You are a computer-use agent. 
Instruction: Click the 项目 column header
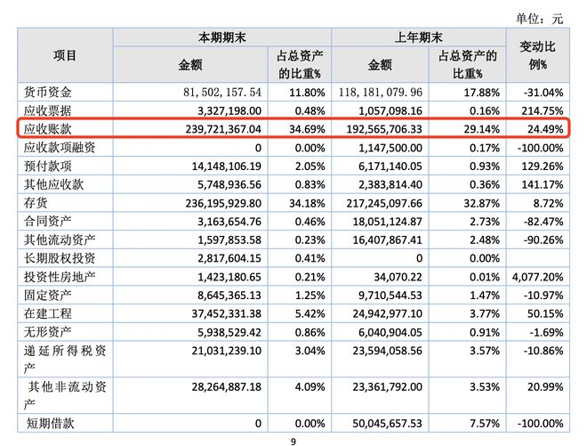coord(65,55)
